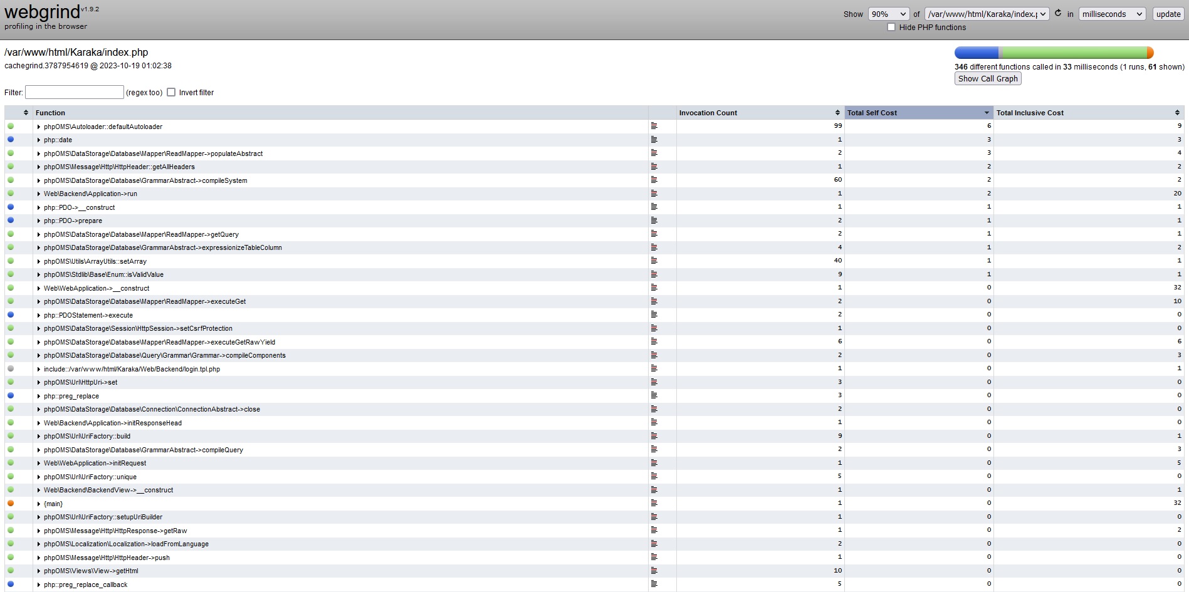Click file icon in Web\Backend\Application->run row
The width and height of the screenshot is (1189, 592).
654,194
